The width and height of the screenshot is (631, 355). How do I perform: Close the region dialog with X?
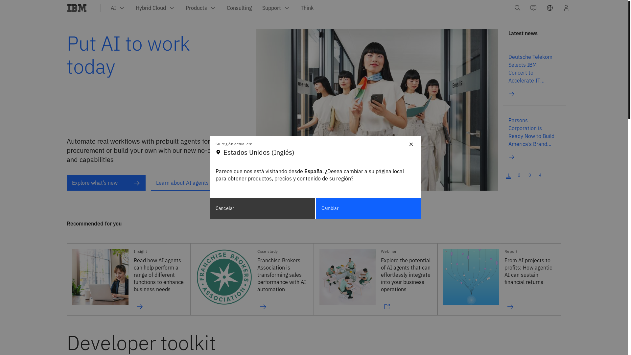click(x=411, y=144)
